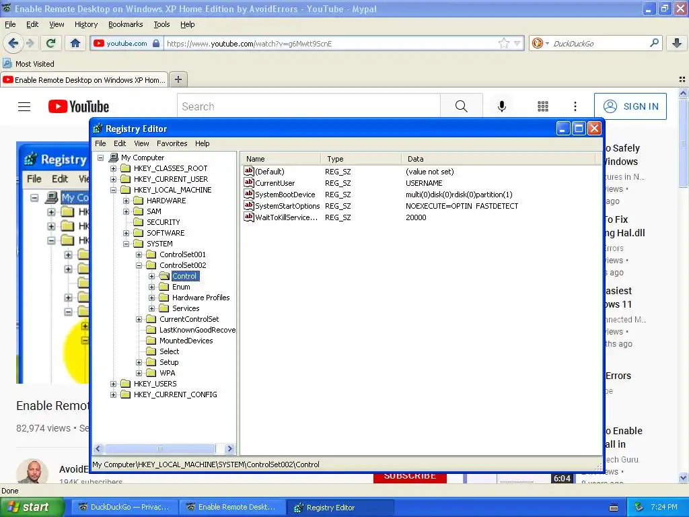Open the Registry Editor Edit menu

(x=120, y=143)
